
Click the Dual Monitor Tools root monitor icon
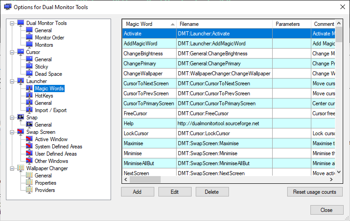pyautogui.click(x=21, y=23)
